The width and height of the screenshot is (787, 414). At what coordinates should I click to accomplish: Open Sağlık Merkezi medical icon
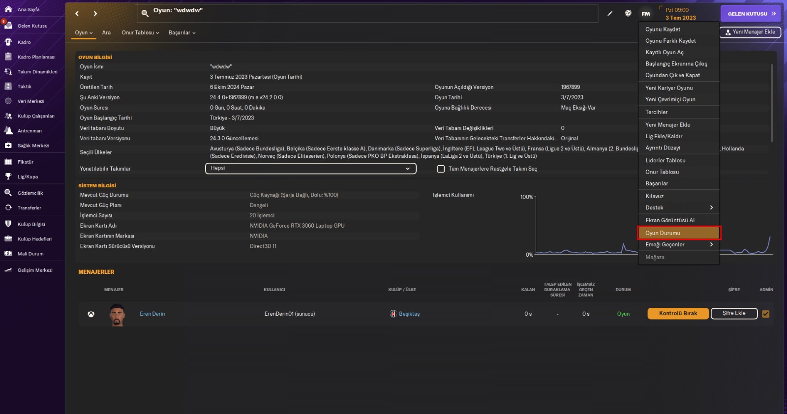click(x=8, y=146)
